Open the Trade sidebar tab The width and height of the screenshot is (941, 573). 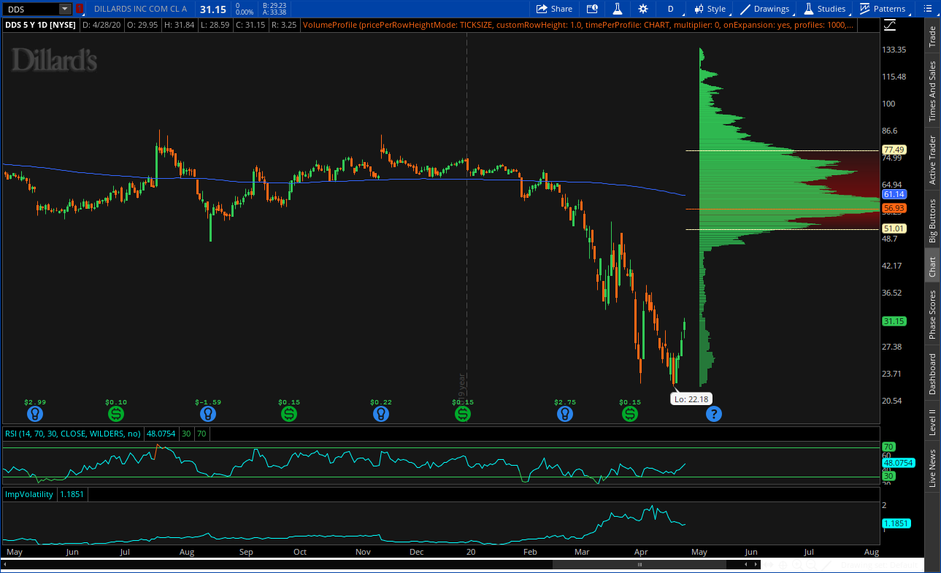(x=932, y=37)
